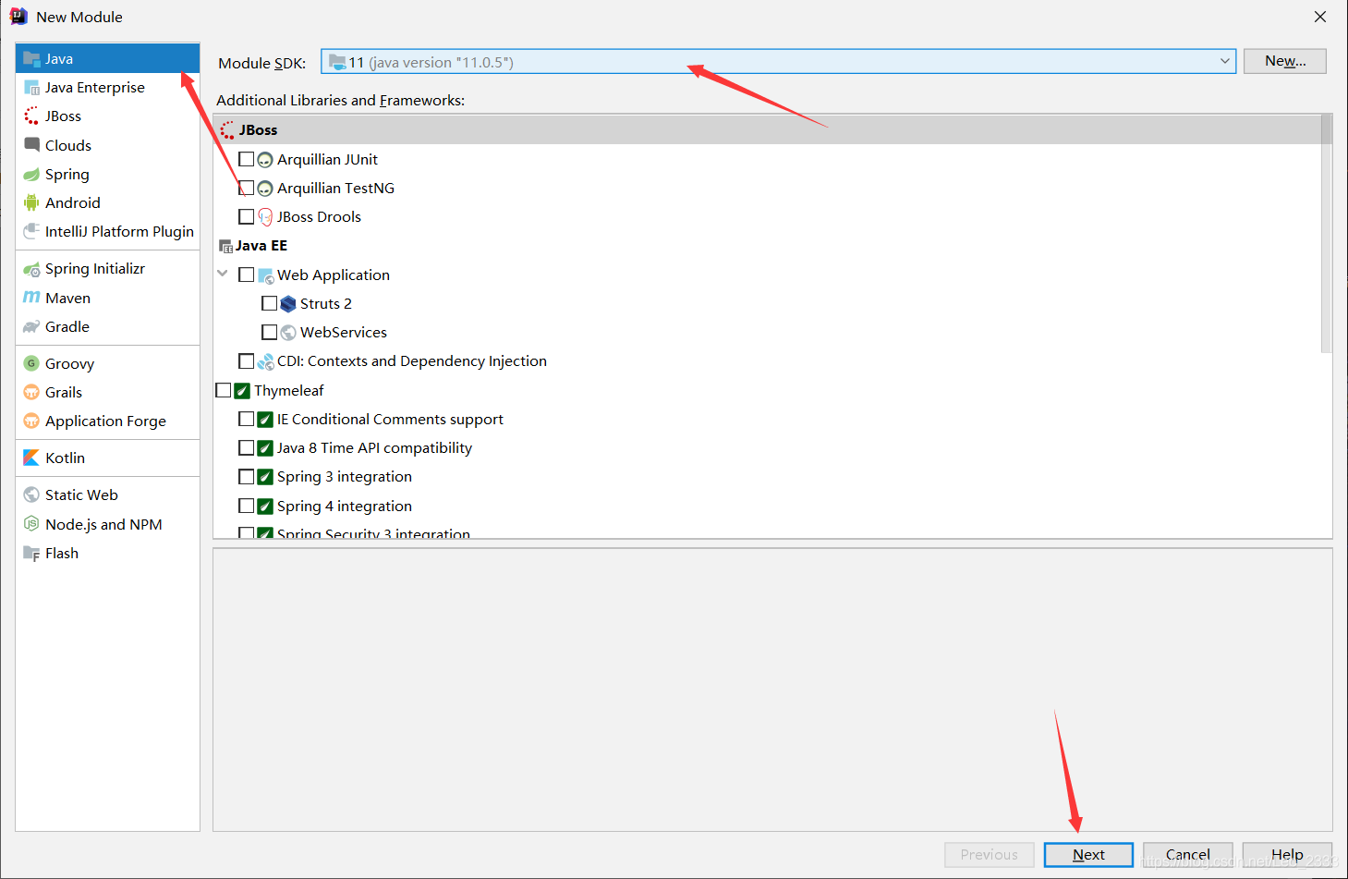Viewport: 1348px width, 879px height.
Task: Click the Java EE group header
Action: pos(768,246)
